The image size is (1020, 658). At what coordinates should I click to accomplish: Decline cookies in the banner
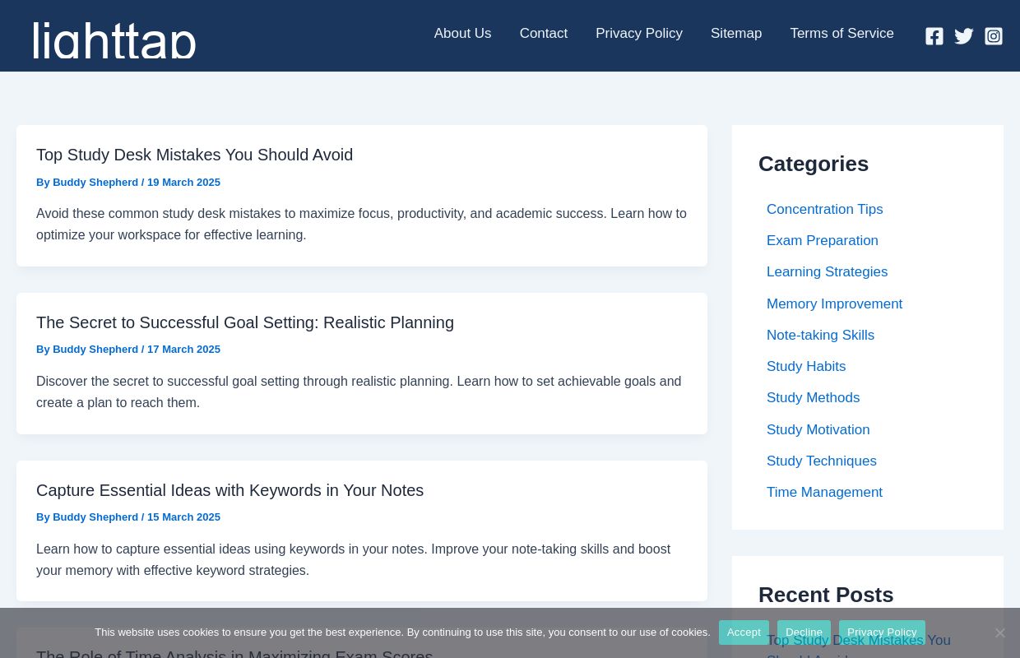[804, 633]
